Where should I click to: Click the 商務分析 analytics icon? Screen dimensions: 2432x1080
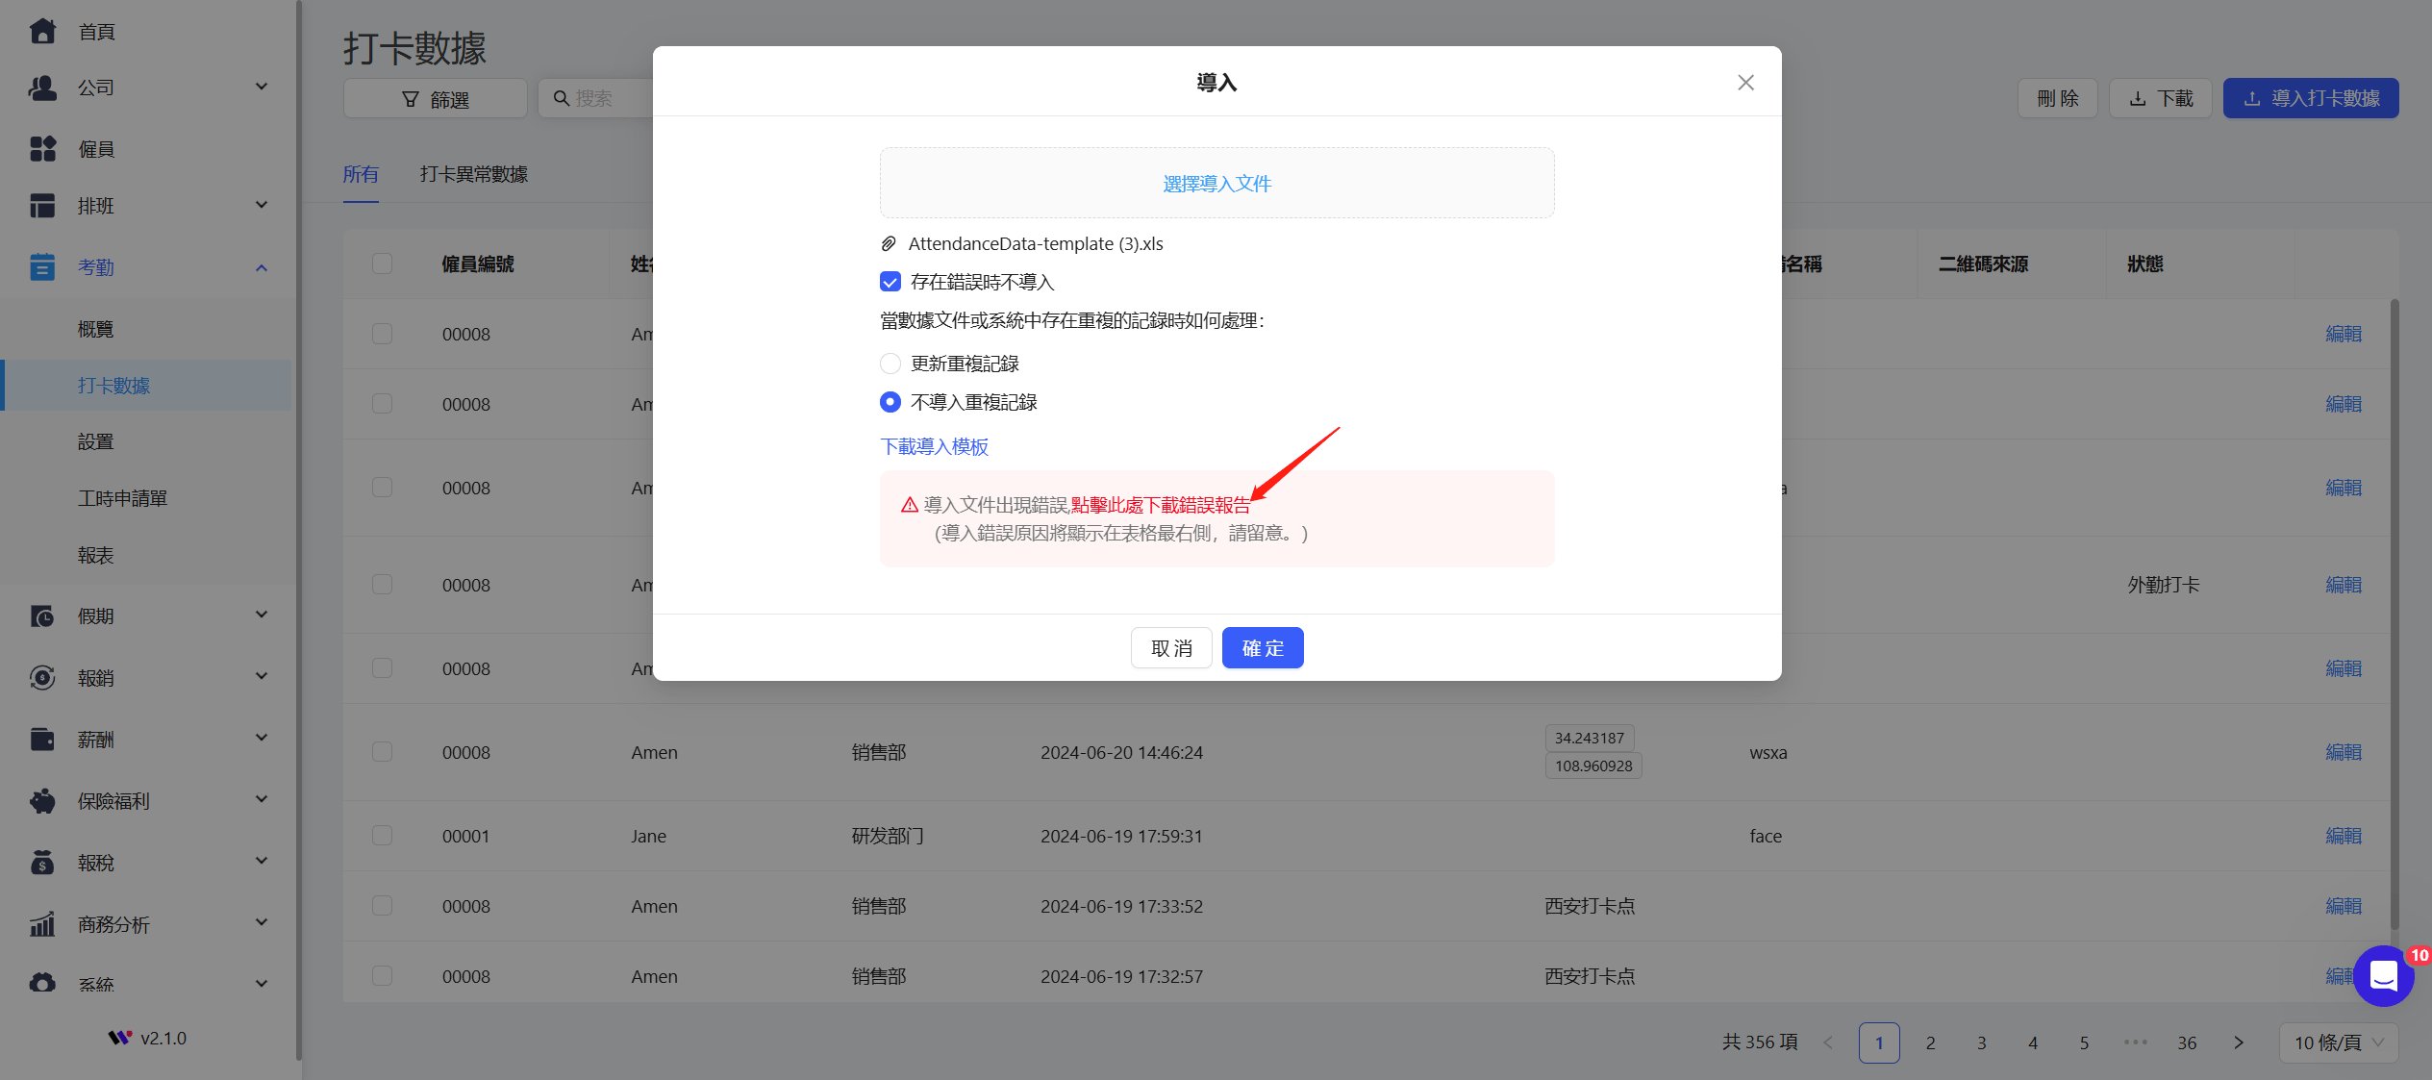(x=42, y=923)
